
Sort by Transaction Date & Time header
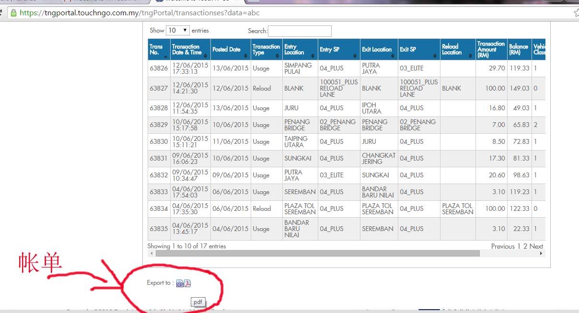point(190,49)
